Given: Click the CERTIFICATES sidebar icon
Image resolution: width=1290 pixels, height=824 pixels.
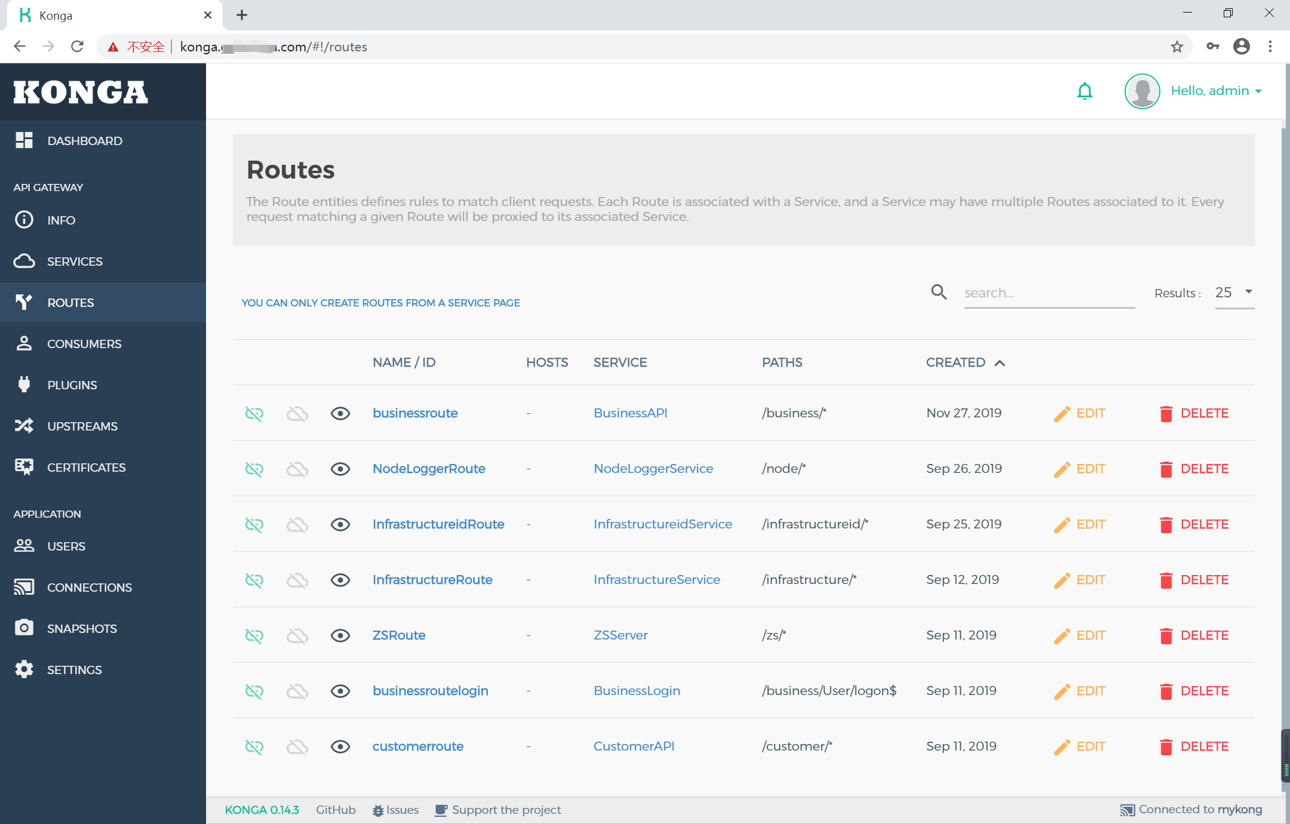Looking at the screenshot, I should (24, 467).
